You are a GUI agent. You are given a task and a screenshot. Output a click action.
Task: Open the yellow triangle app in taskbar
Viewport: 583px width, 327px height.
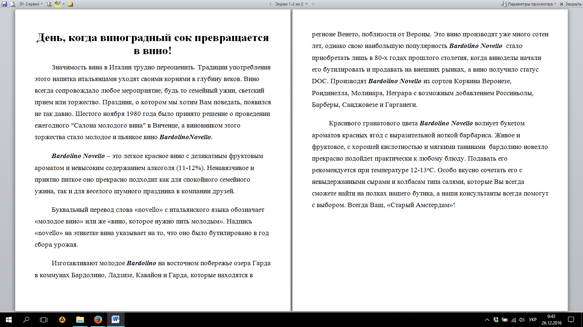click(62, 320)
